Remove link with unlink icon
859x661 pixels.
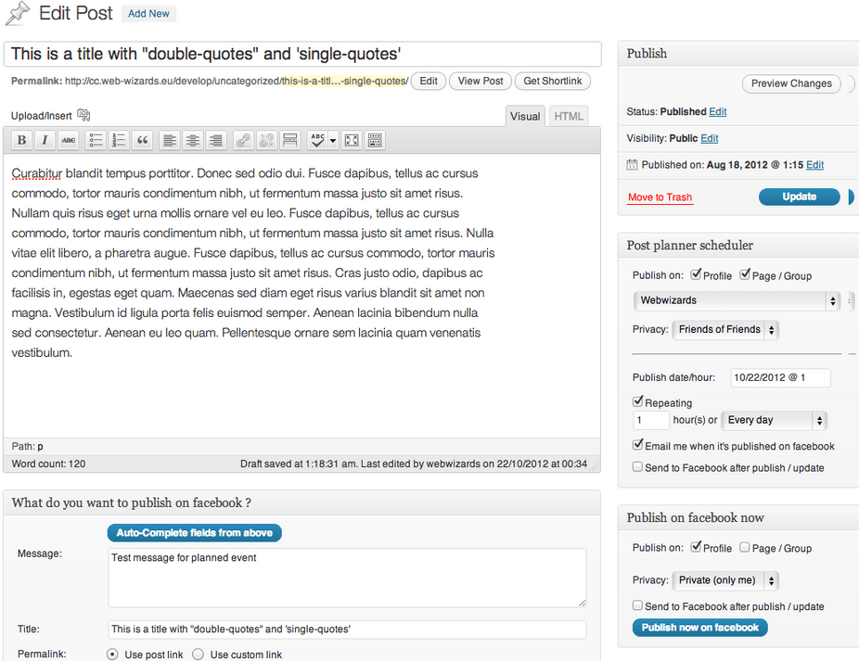click(267, 140)
